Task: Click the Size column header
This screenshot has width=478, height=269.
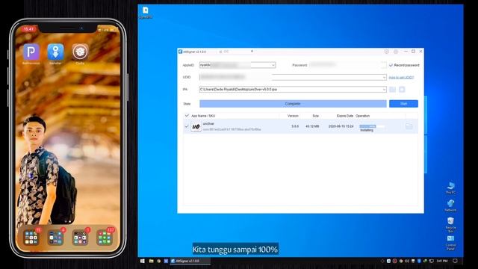Action: tap(315, 116)
